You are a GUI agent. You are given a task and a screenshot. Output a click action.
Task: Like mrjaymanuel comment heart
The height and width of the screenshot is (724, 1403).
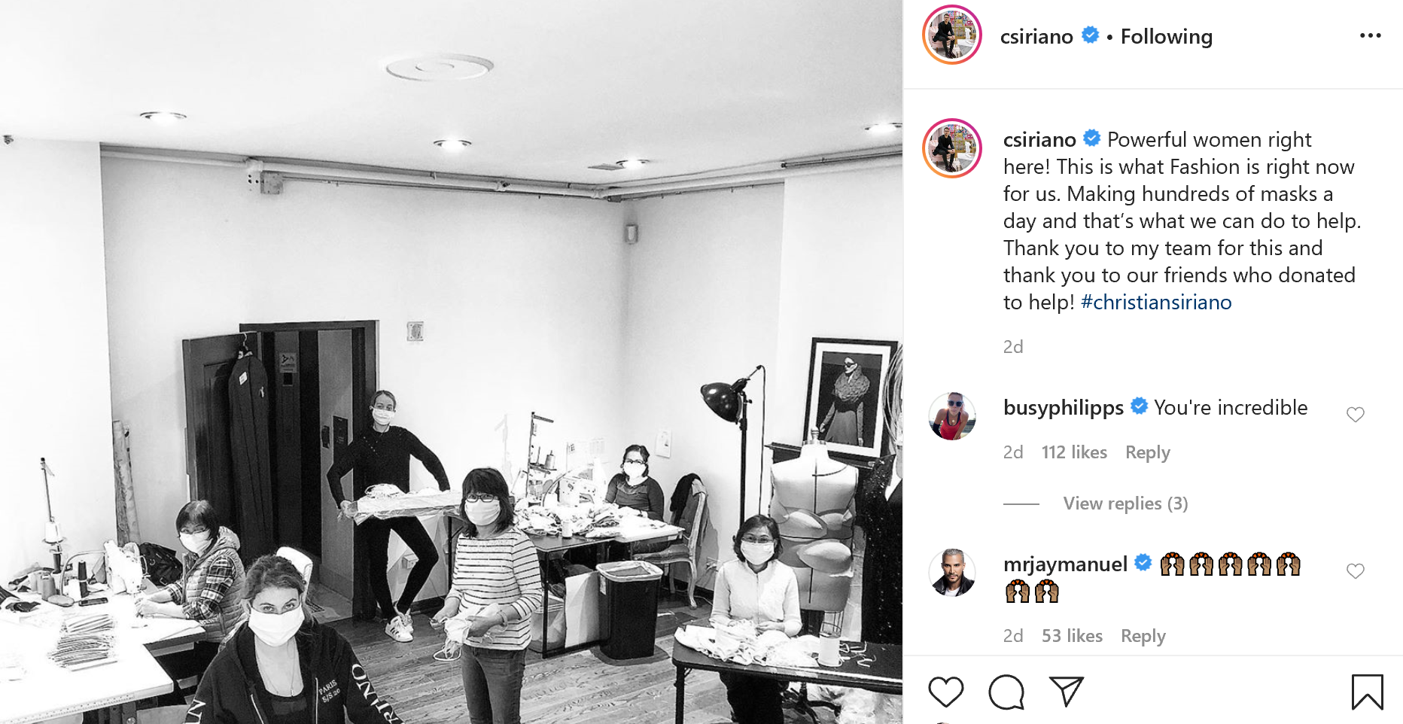click(1355, 571)
